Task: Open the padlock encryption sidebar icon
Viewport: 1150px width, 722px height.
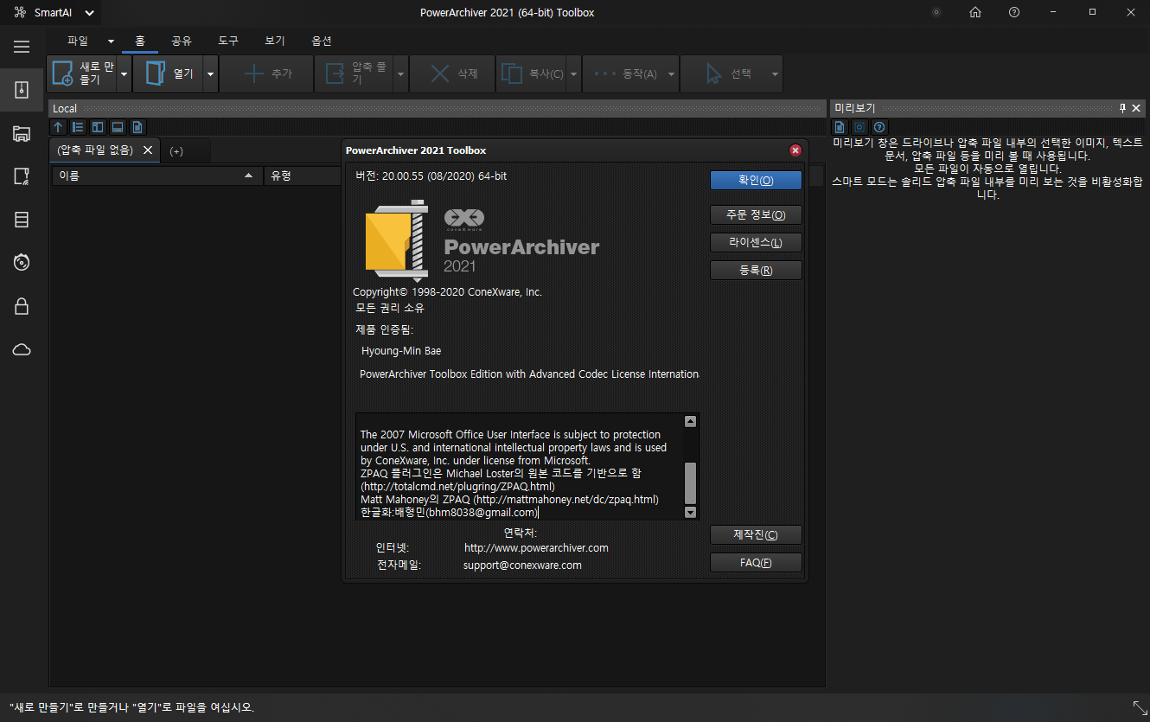Action: pos(22,306)
